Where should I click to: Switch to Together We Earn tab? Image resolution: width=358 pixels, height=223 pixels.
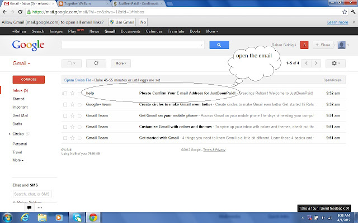84,4
